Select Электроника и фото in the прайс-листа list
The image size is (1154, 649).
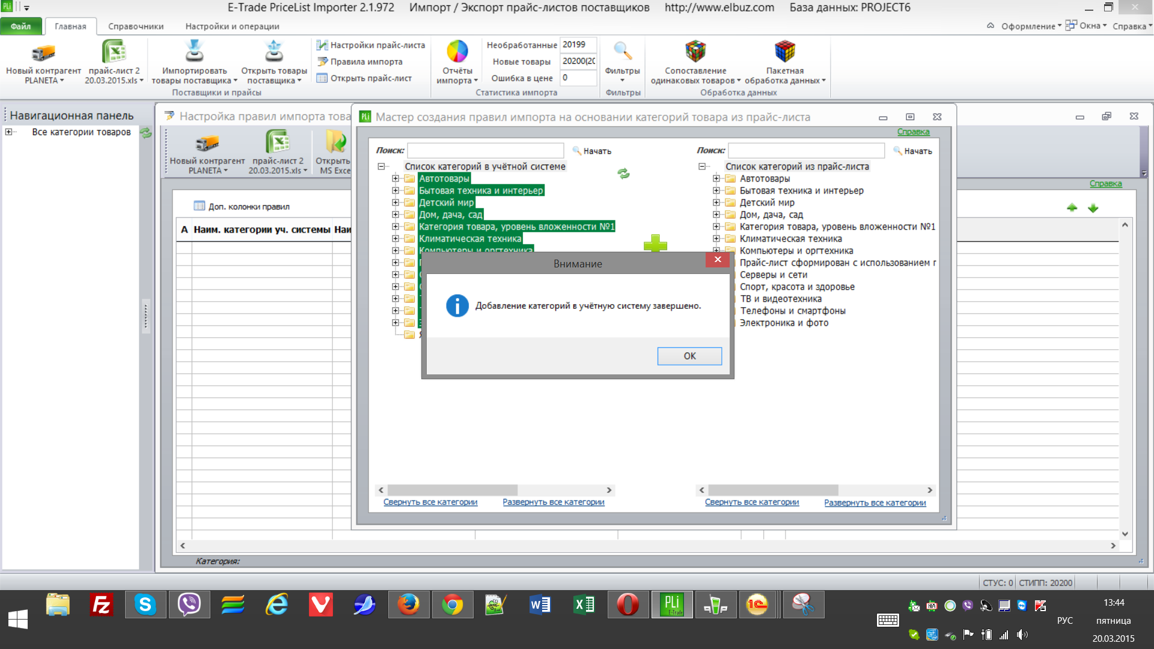[784, 323]
